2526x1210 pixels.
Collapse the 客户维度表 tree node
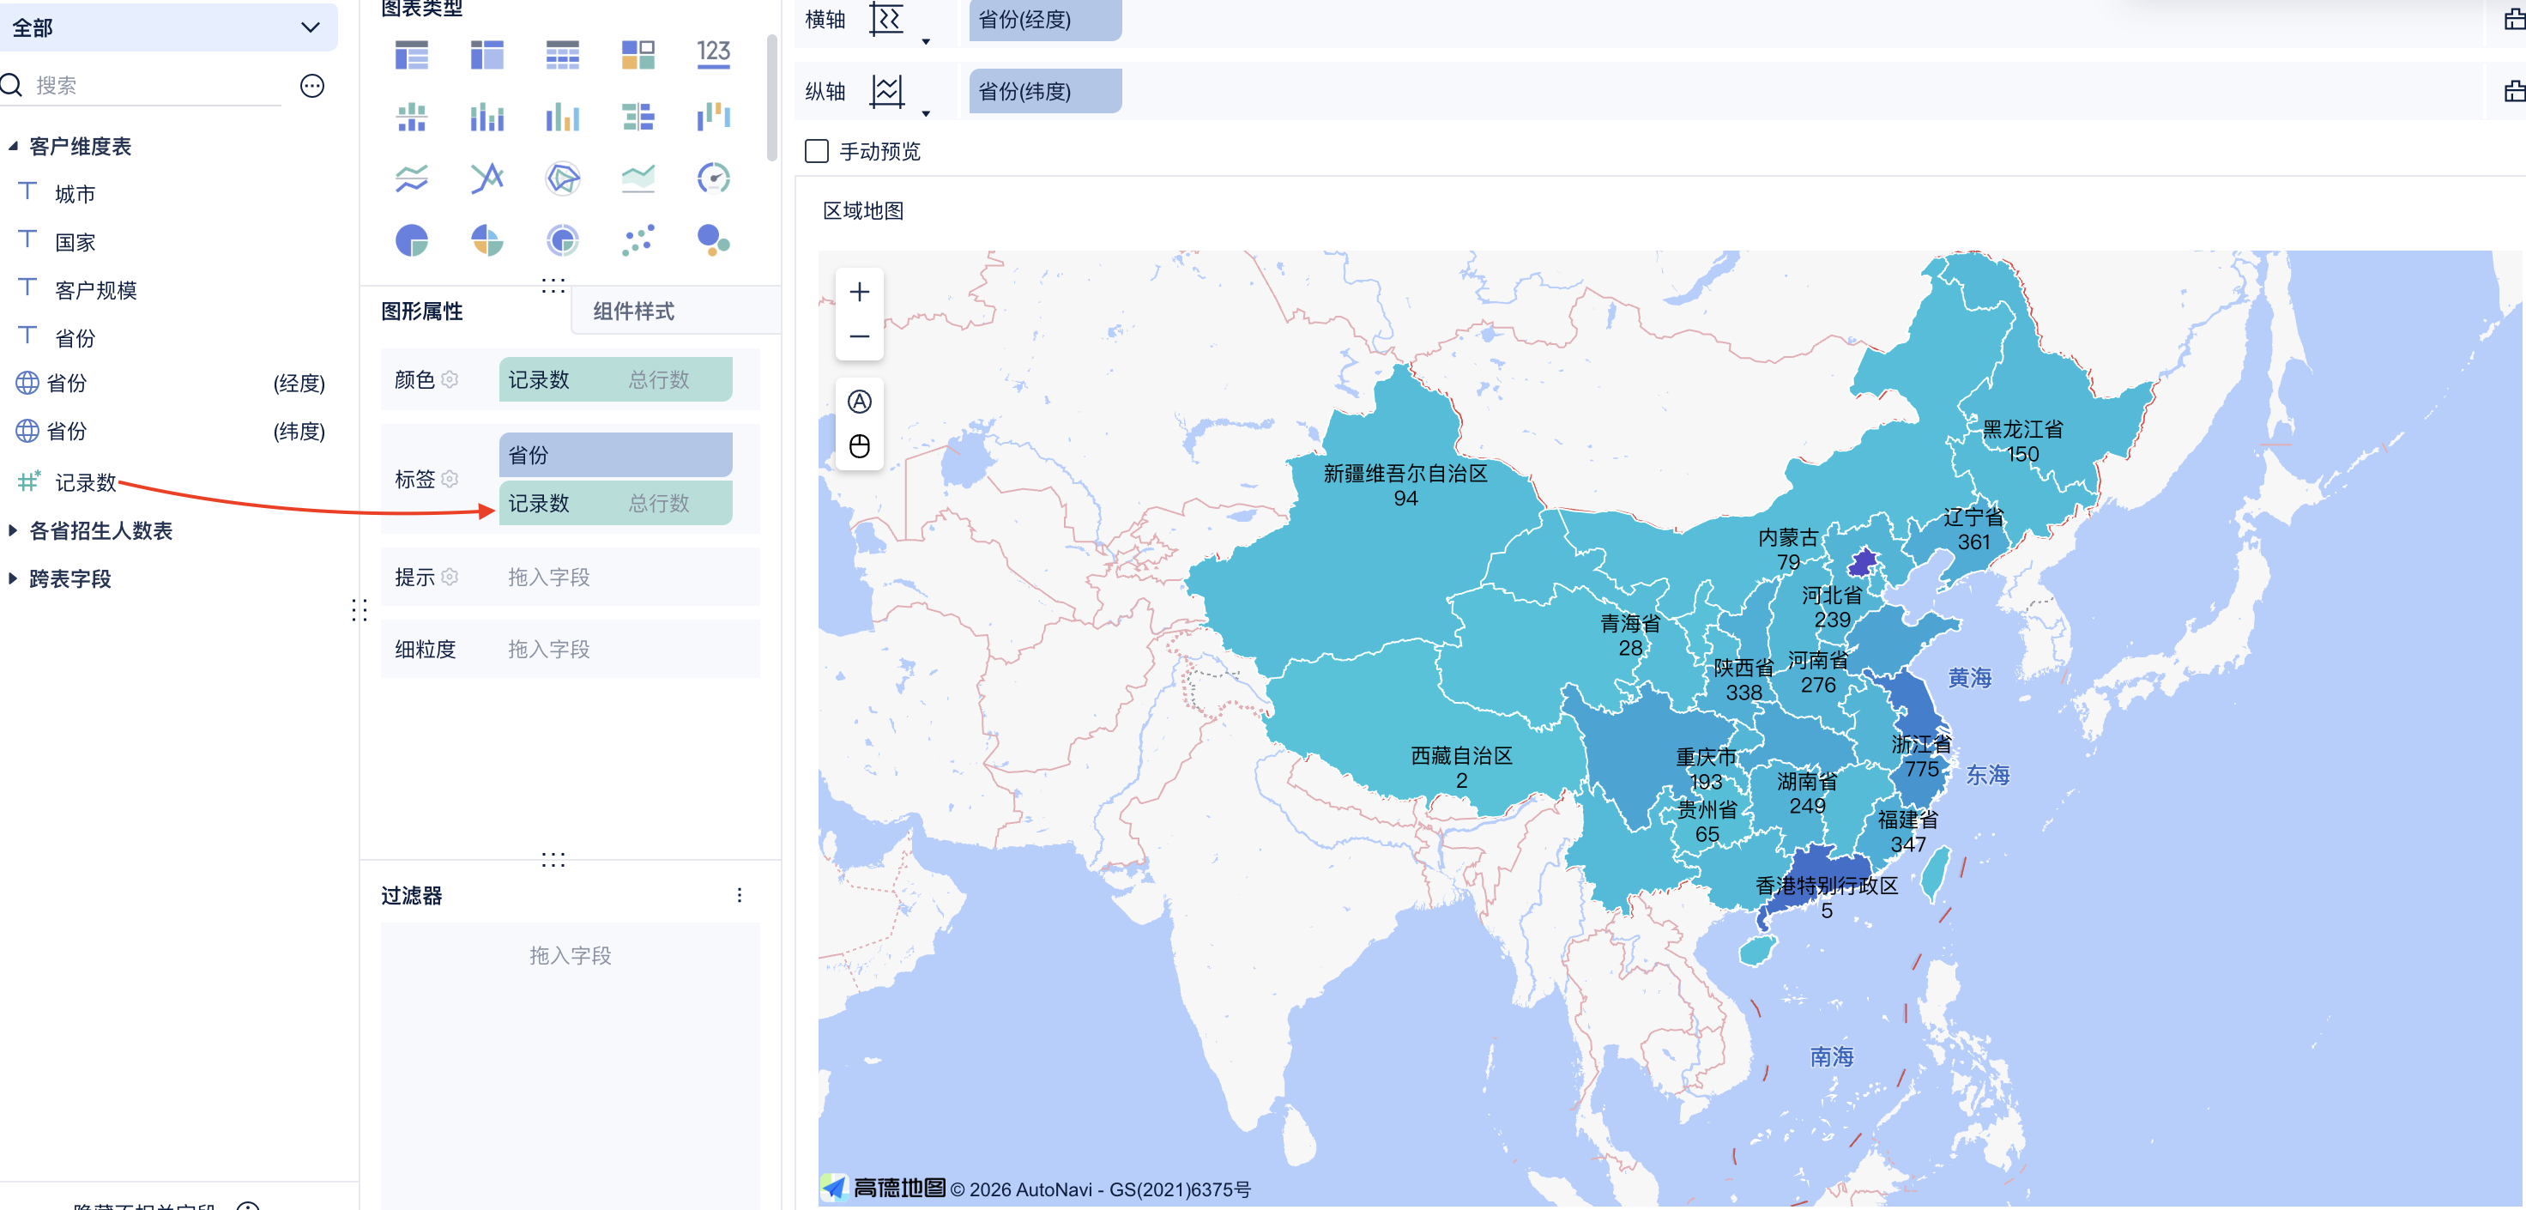tap(13, 146)
